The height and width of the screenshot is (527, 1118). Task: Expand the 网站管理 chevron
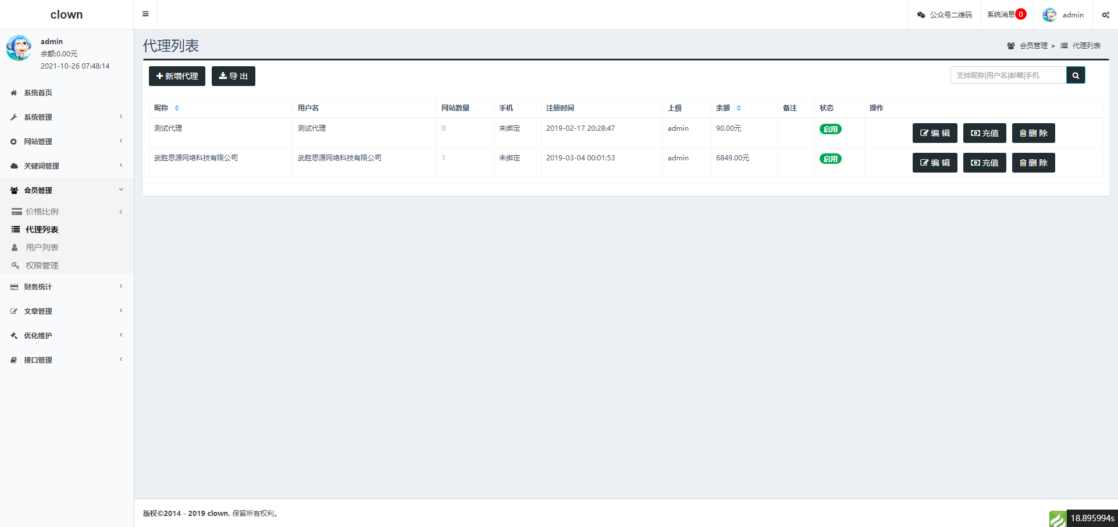click(x=121, y=141)
